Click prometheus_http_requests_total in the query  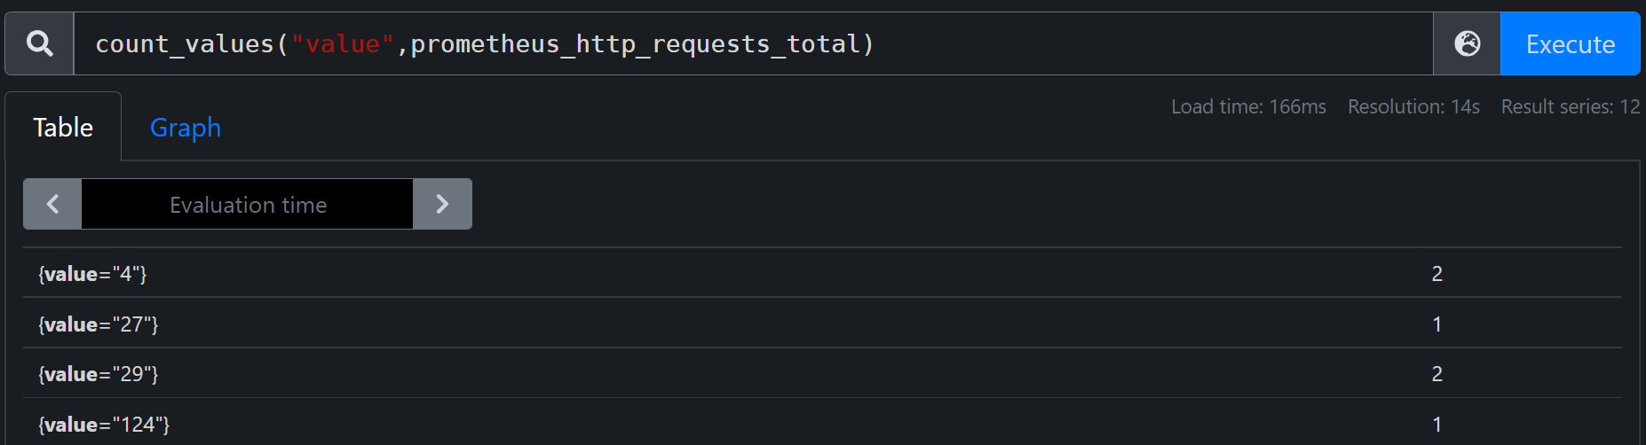coord(635,44)
